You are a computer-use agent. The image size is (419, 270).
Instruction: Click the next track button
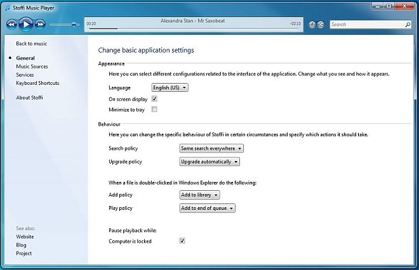click(40, 25)
